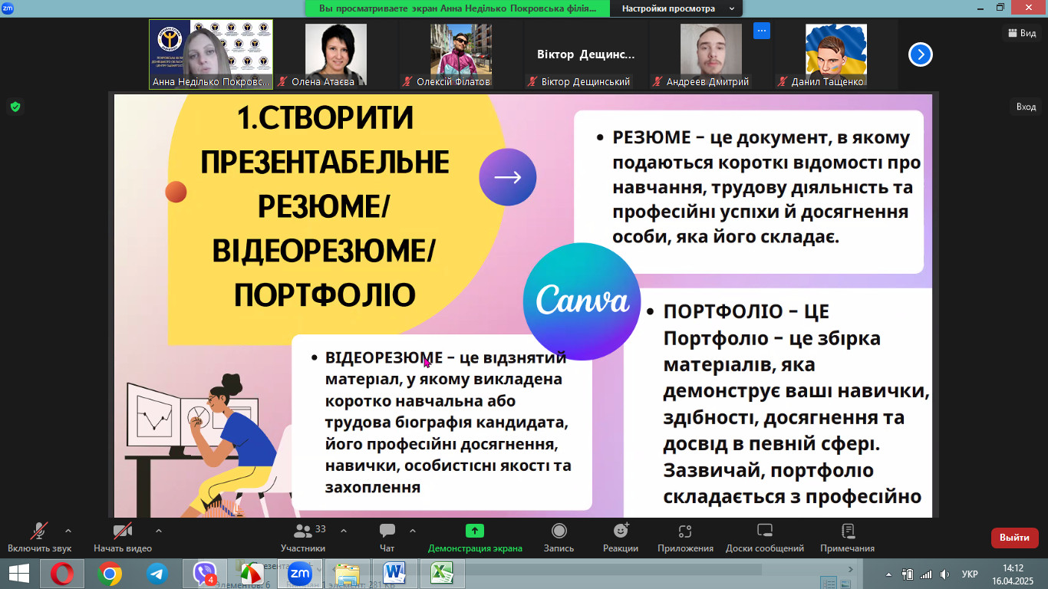This screenshot has height=589, width=1048.
Task: Expand audio options arrow beside Включить звук
Action: pos(68,531)
